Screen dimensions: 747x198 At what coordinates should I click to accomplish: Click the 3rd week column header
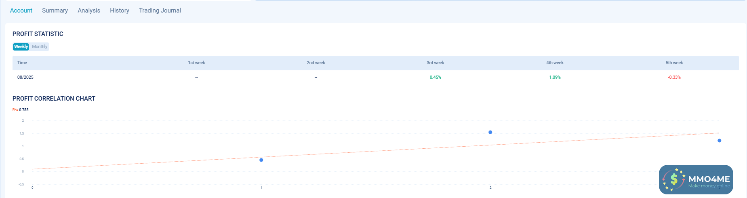pos(436,63)
